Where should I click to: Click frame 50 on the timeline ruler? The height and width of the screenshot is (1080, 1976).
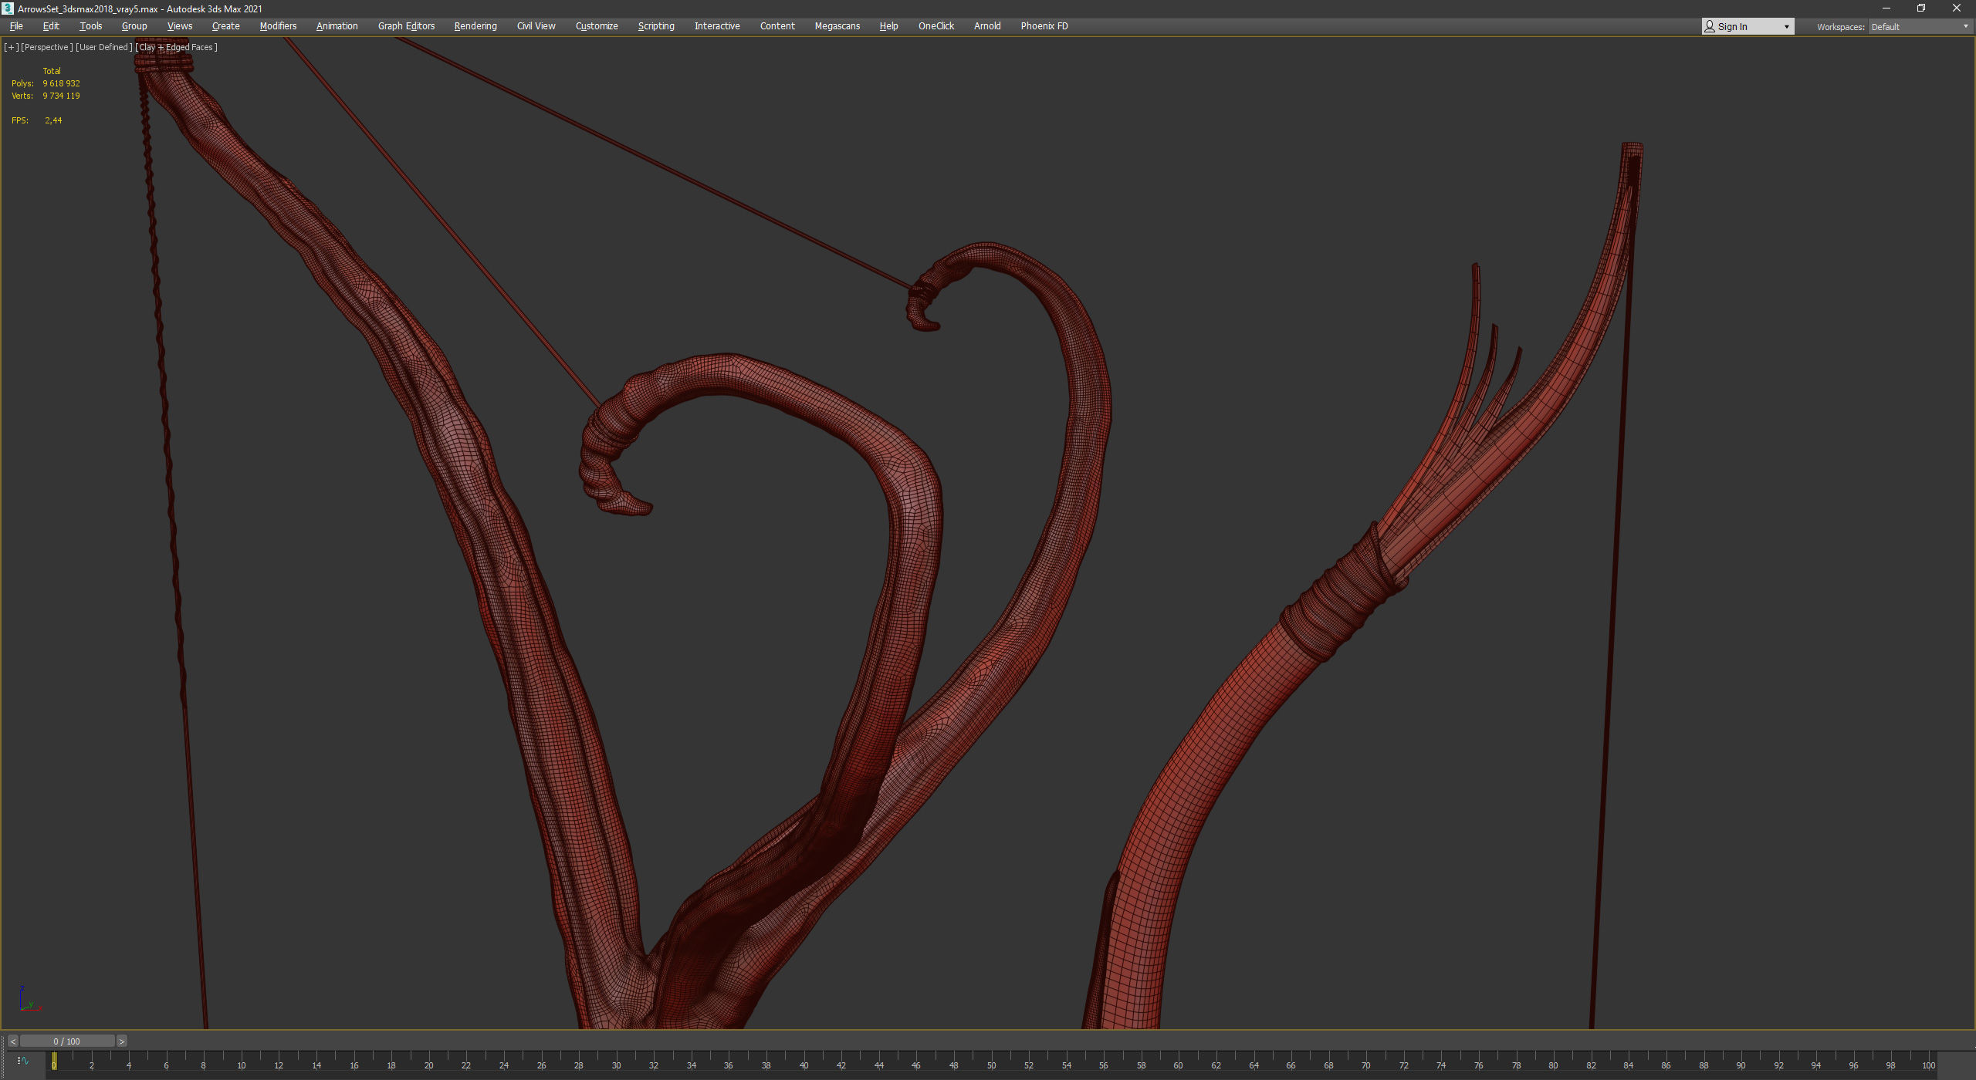tap(991, 1065)
